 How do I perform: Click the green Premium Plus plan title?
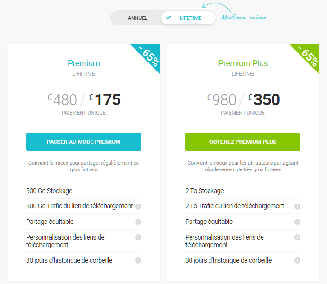pyautogui.click(x=243, y=63)
